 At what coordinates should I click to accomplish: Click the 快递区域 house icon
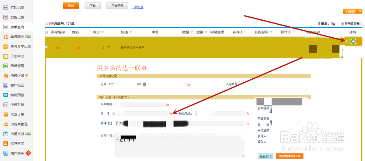[5, 76]
